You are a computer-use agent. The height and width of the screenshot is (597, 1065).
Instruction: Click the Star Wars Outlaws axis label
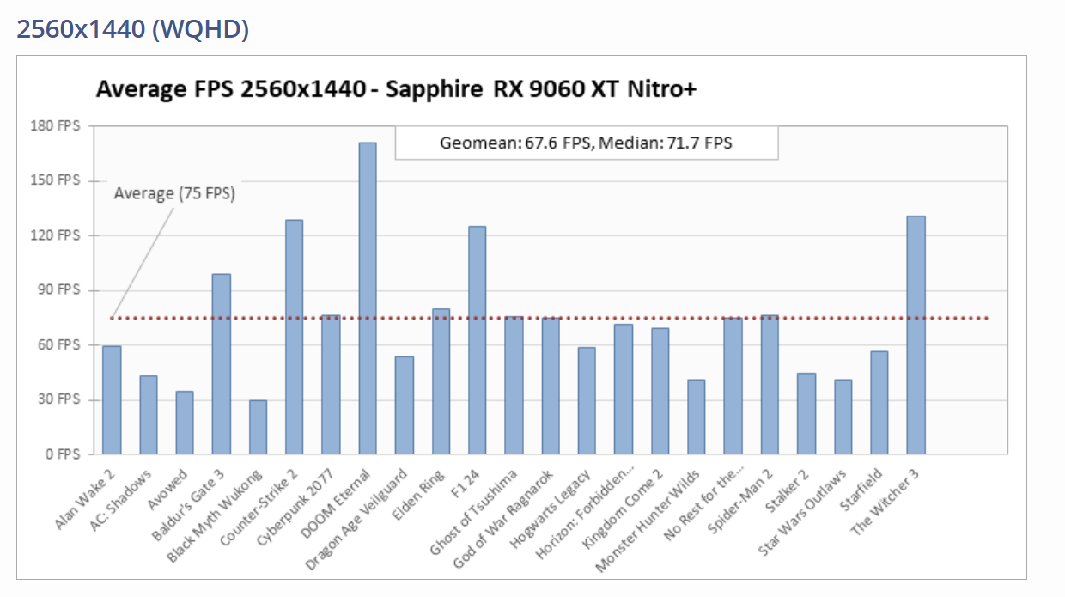pos(803,513)
